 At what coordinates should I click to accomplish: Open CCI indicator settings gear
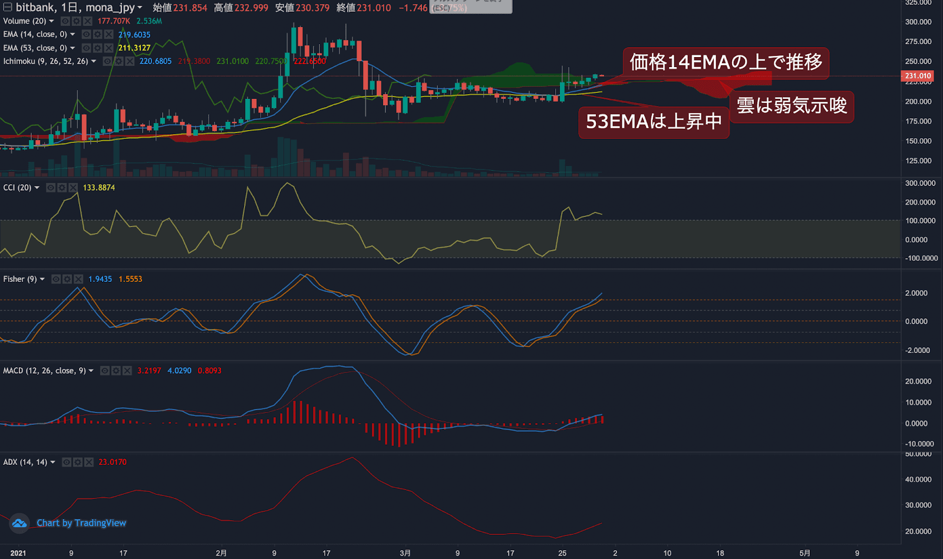click(x=62, y=188)
